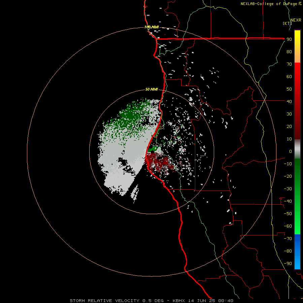
Task: Click the yellow top of color bar
Action: (297, 36)
